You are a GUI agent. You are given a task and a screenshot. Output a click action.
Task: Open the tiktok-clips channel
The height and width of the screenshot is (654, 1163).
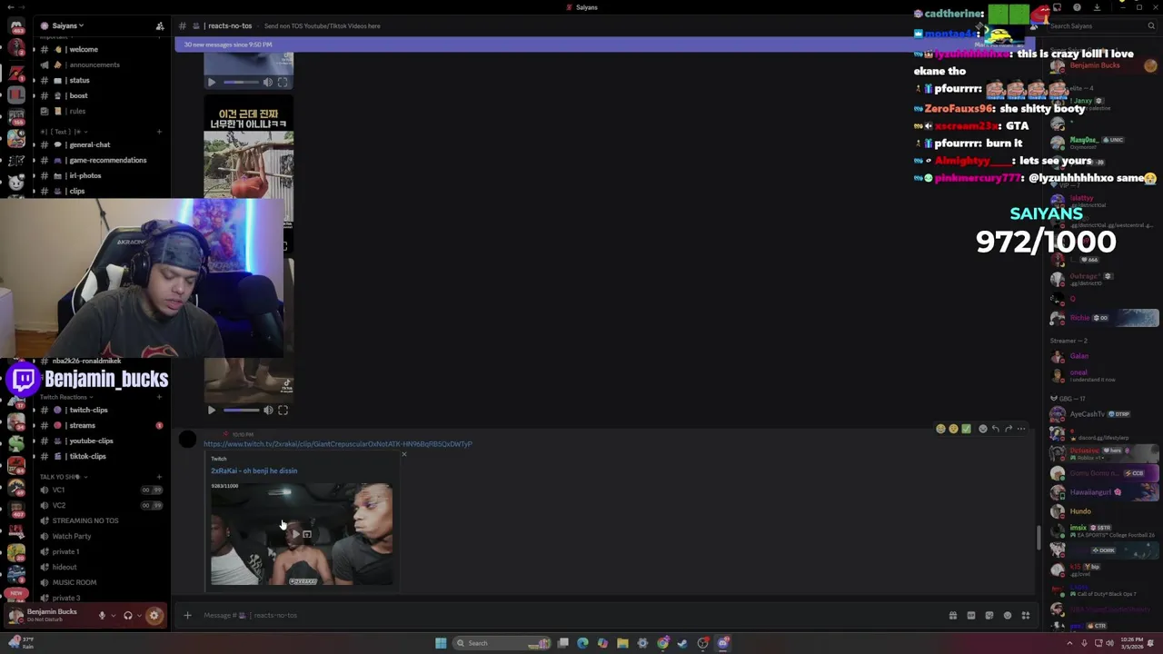pyautogui.click(x=87, y=456)
